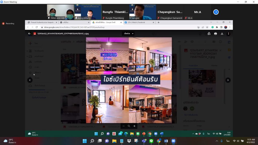
Task: Zoom in on the previewed image
Action: (135, 126)
